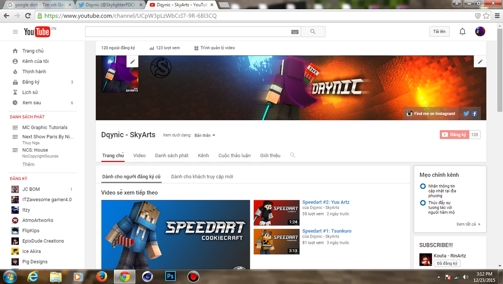
Task: Open the account avatar menu
Action: click(x=480, y=31)
